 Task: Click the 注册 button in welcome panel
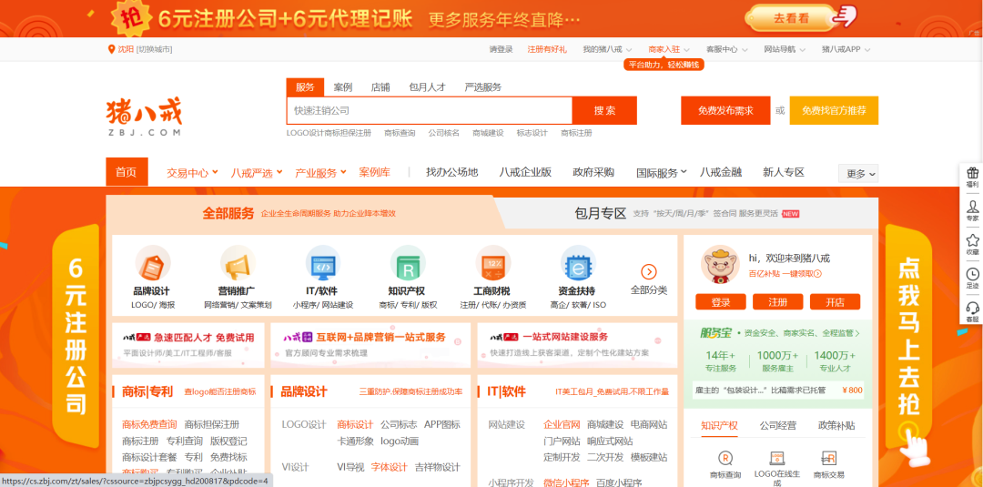[778, 302]
